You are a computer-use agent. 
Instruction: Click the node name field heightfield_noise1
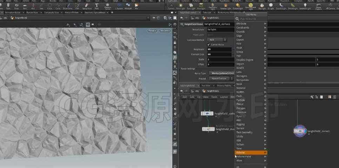tap(219, 24)
